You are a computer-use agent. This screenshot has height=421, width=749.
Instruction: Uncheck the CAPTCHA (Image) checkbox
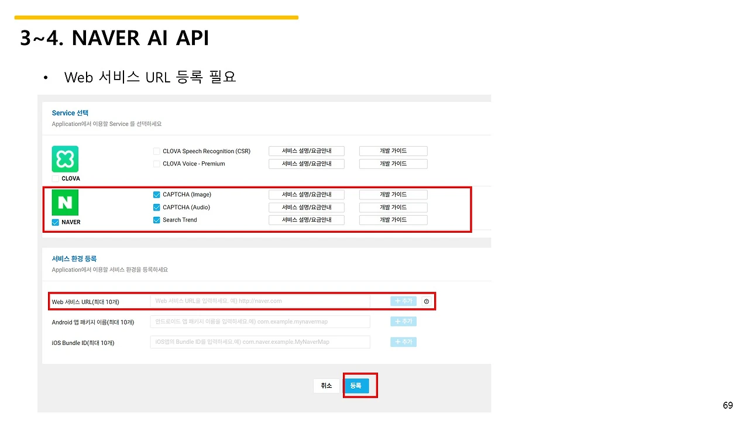click(156, 195)
